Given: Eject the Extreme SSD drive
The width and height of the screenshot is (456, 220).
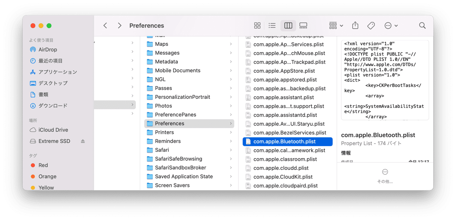Looking at the screenshot, I should (x=83, y=141).
